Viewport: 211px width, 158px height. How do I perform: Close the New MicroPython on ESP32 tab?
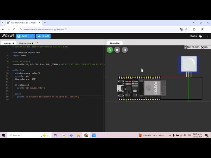pyautogui.click(x=39, y=23)
